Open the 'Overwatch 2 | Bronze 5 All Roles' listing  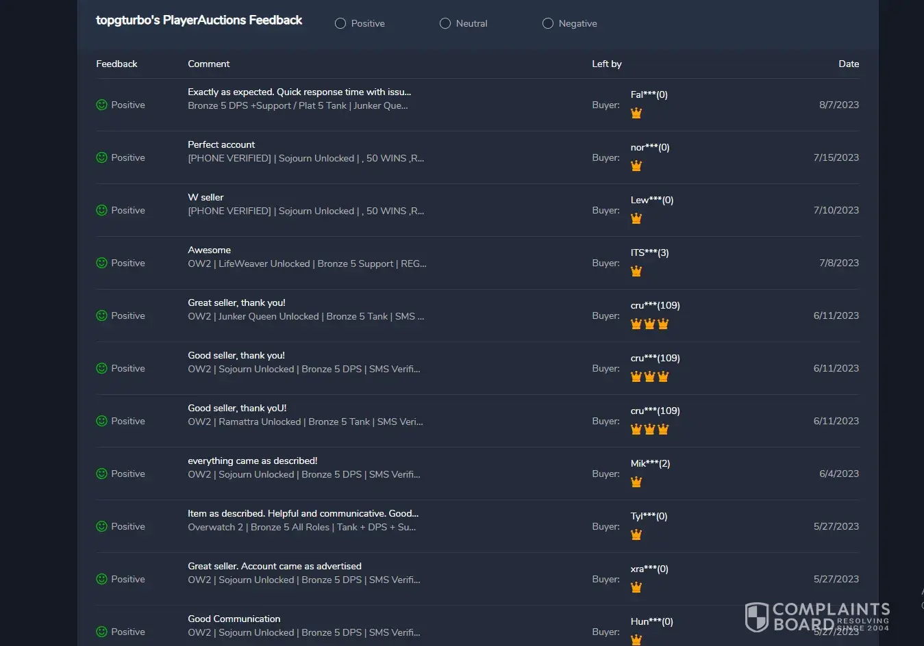click(301, 528)
